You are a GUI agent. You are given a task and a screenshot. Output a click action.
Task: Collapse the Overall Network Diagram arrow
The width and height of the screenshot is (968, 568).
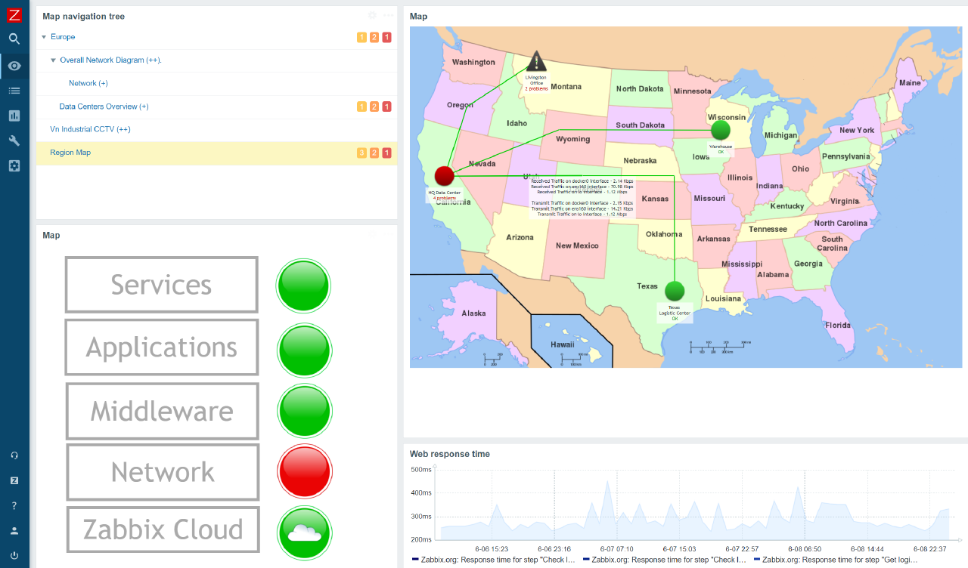coord(53,60)
